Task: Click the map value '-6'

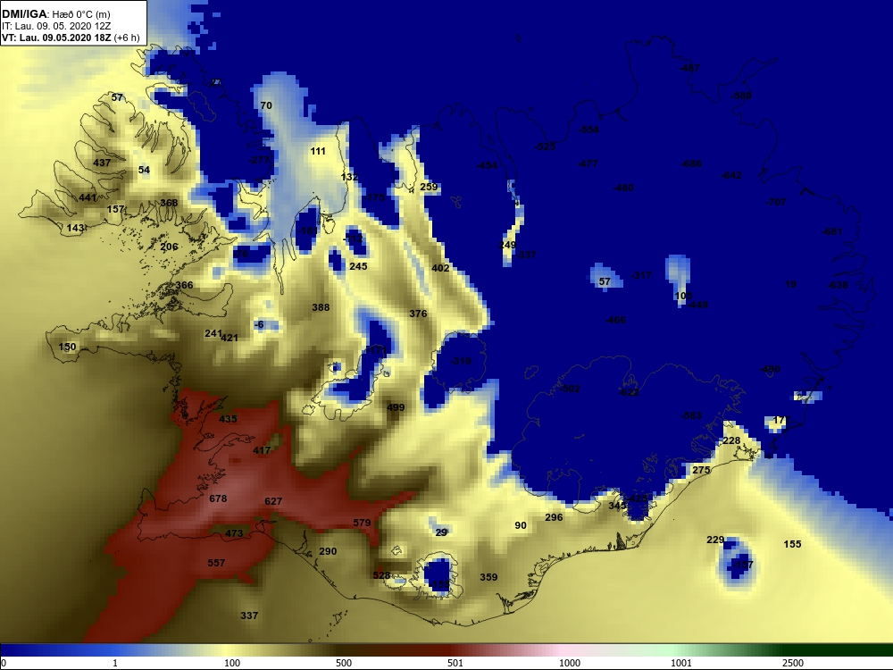Action: click(x=259, y=325)
